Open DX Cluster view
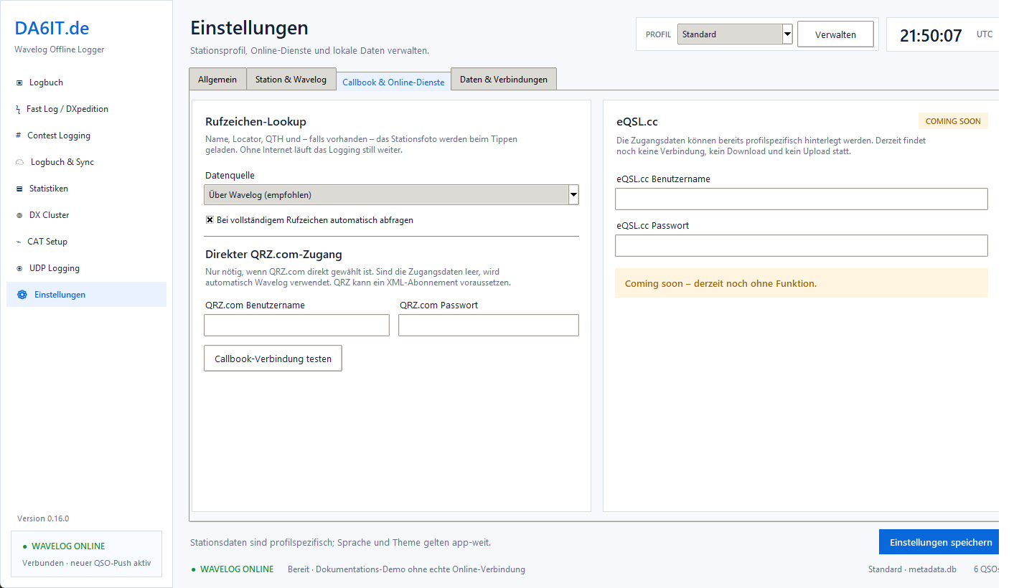The image size is (1019, 588). 86,215
